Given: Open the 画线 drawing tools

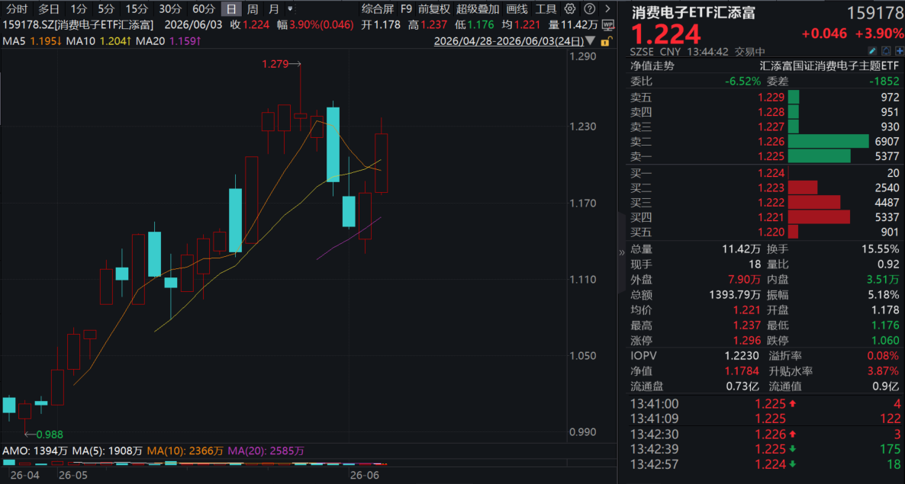Looking at the screenshot, I should (x=517, y=8).
